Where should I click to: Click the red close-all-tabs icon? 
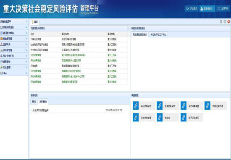228,21
